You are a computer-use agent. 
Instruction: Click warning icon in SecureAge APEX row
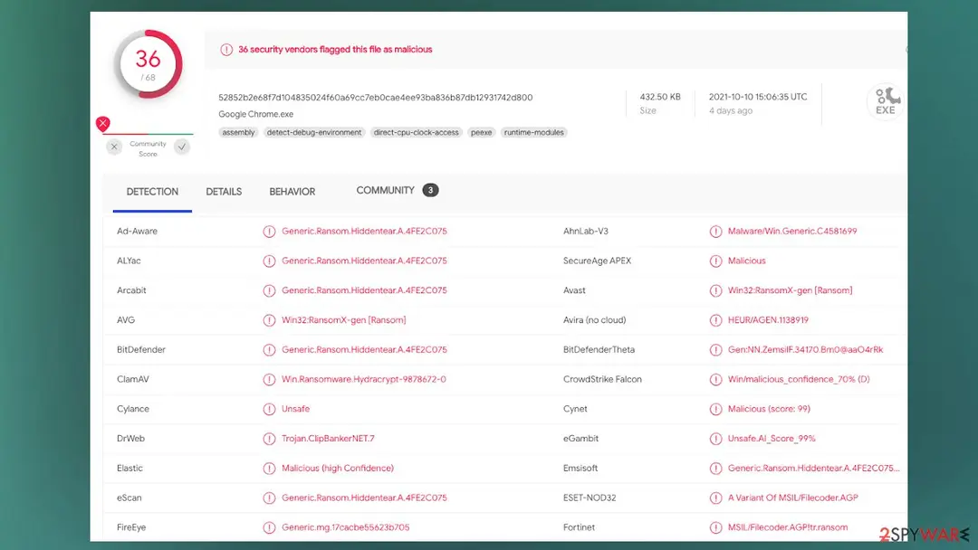715,261
